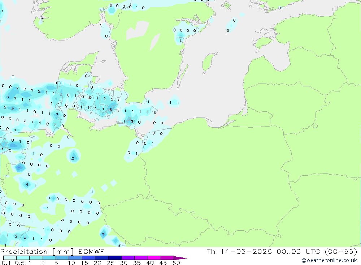Click the legend scale label '20'
Image resolution: width=361 pixels, height=265 pixels.
[97, 263]
